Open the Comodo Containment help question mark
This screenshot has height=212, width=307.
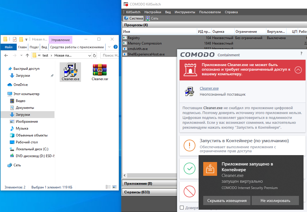[x=301, y=54]
